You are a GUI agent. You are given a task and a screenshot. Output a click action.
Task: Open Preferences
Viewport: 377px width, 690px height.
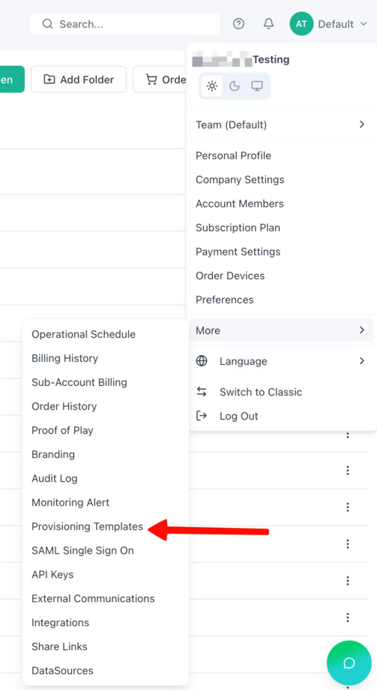pos(225,300)
